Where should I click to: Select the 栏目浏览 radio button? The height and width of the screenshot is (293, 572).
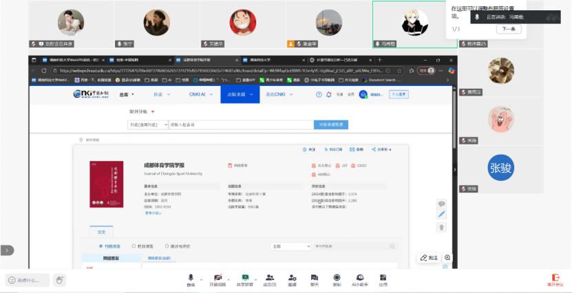point(134,246)
